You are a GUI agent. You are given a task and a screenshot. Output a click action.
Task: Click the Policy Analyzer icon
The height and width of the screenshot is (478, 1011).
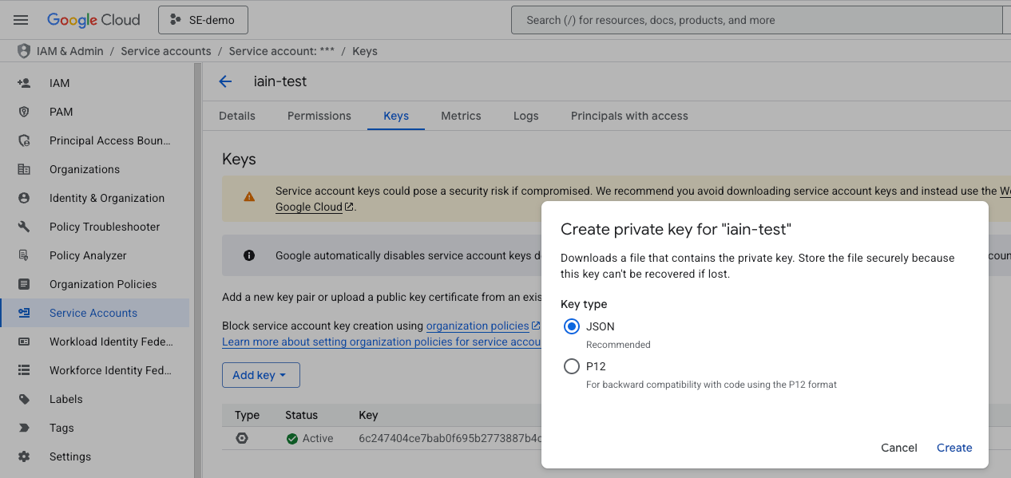click(x=24, y=255)
